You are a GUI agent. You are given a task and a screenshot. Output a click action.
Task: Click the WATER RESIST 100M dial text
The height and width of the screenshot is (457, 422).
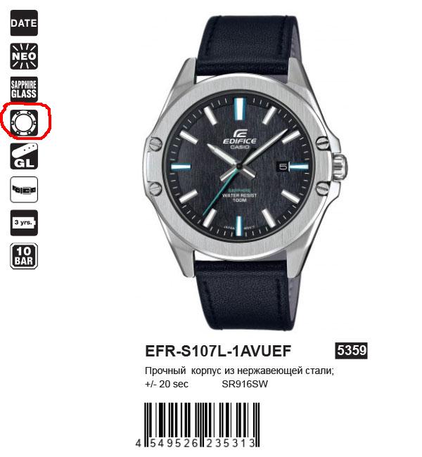point(239,198)
